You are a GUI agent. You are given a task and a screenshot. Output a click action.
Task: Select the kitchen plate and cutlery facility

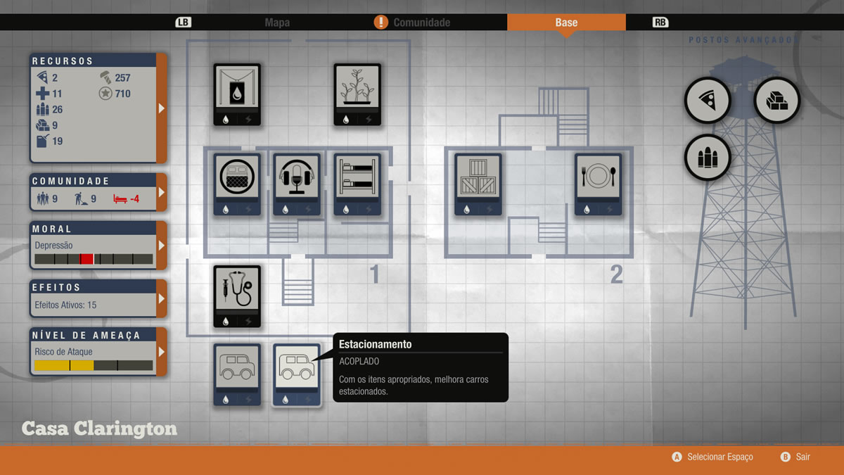pos(599,184)
